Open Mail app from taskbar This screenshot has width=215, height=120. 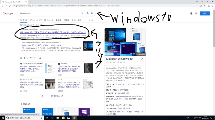pyautogui.click(x=69, y=118)
